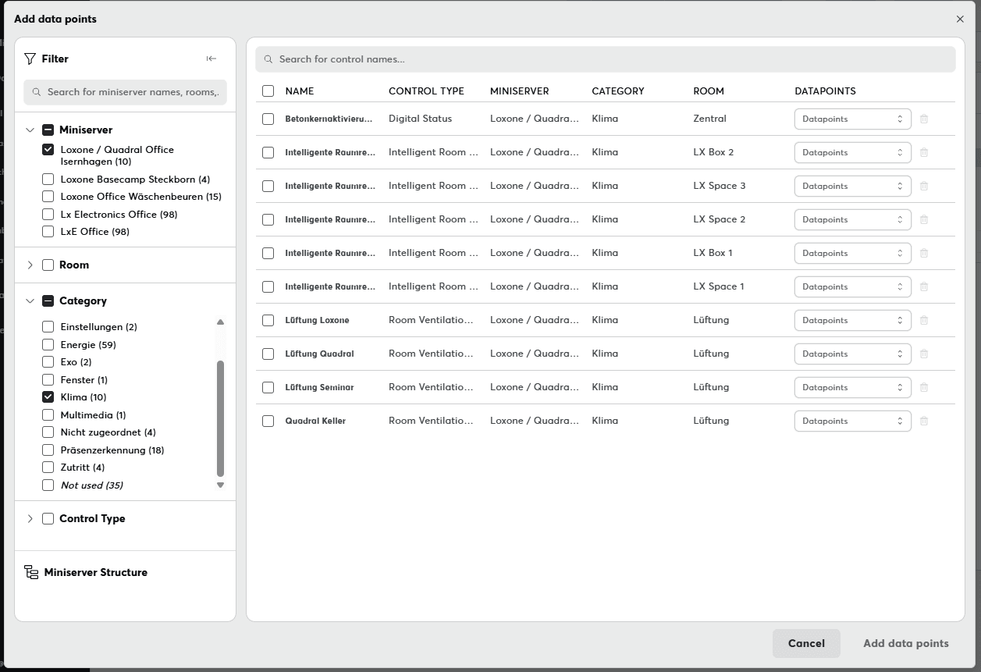Click trash icon in Lüftung Loxone row
Image resolution: width=981 pixels, height=672 pixels.
[x=924, y=320]
